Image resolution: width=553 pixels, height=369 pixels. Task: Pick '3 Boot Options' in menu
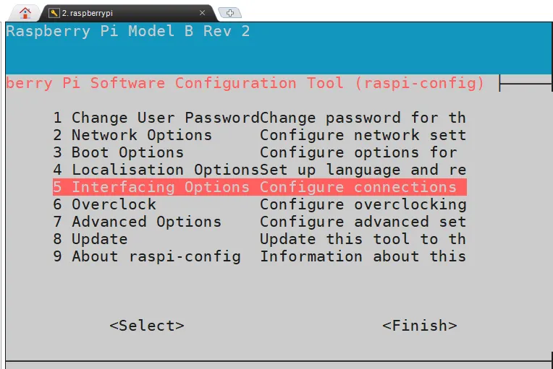pyautogui.click(x=118, y=152)
